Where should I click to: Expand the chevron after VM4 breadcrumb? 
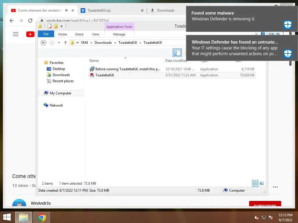[91, 43]
